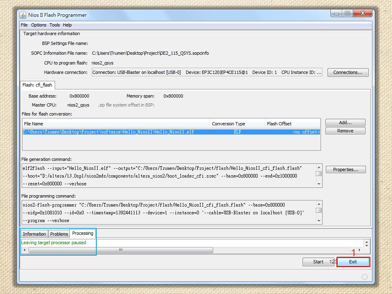
Task: Click the log's vertical scroll up arrow
Action: click(367, 242)
